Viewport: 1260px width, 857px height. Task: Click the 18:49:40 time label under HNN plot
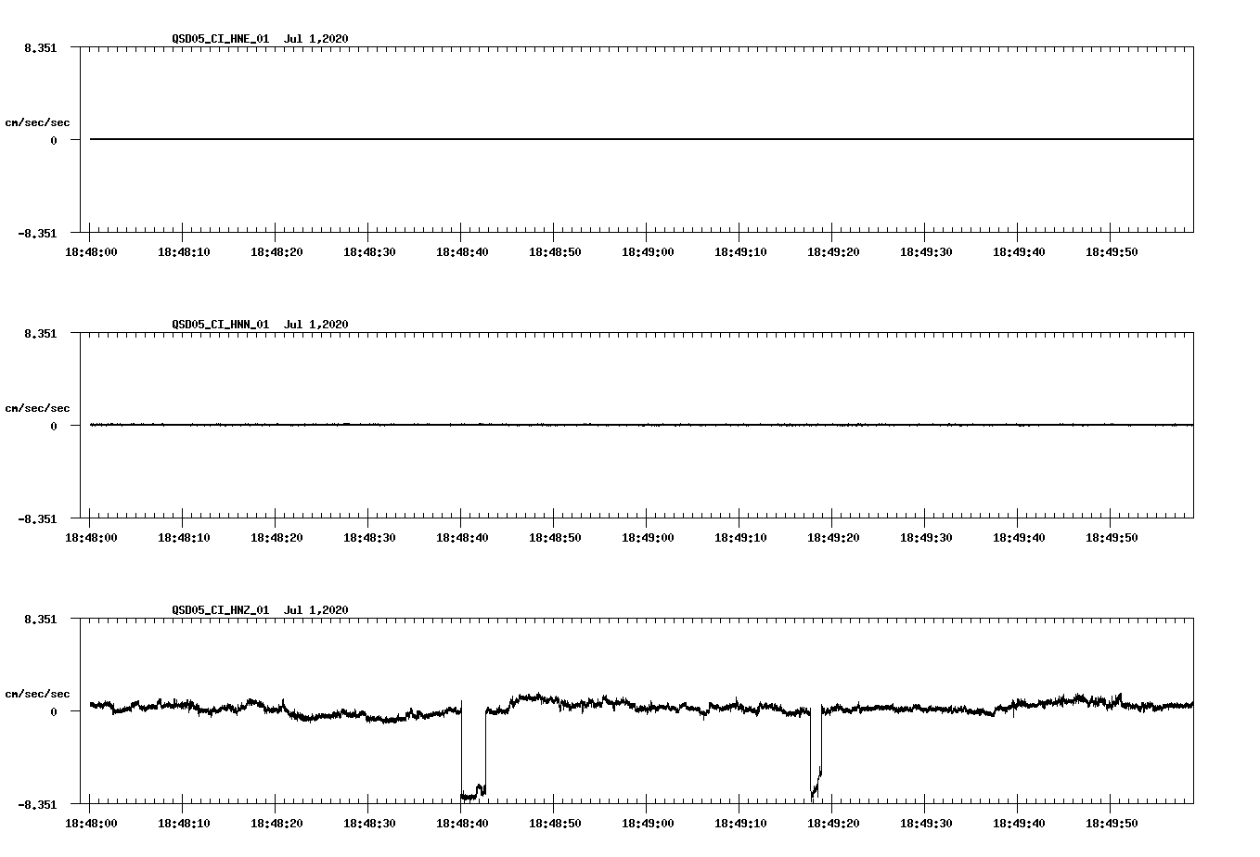click(1019, 538)
